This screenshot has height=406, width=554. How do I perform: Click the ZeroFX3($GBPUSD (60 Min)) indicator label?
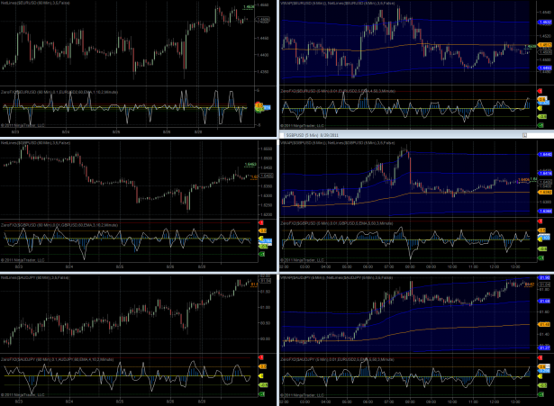(x=59, y=224)
